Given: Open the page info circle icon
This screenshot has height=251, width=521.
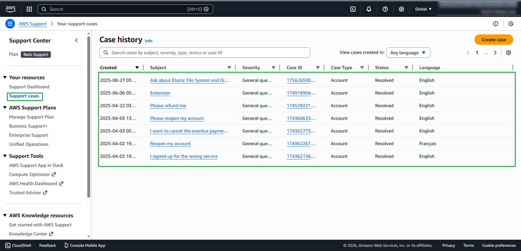Looking at the screenshot, I should point(496,24).
